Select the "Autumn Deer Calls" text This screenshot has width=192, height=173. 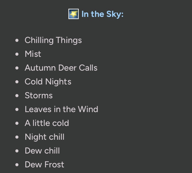(61, 68)
